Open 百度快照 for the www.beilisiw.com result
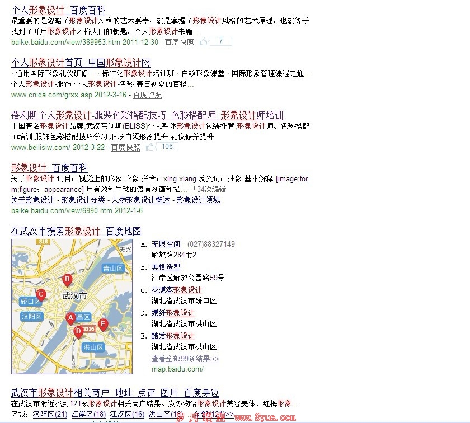 (125, 147)
